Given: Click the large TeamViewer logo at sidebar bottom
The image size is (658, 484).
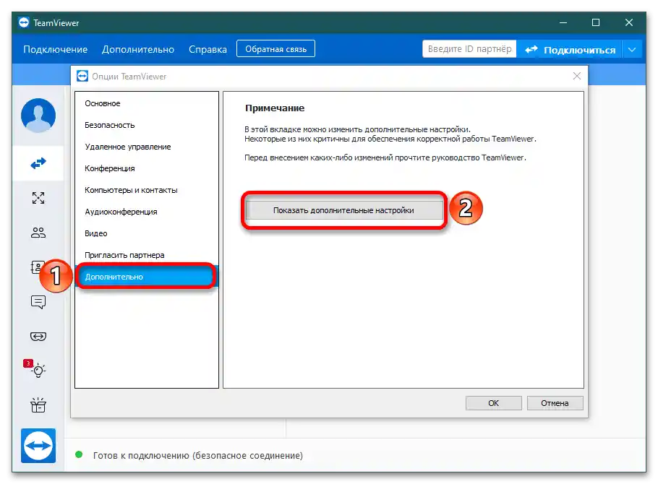Looking at the screenshot, I should point(38,446).
